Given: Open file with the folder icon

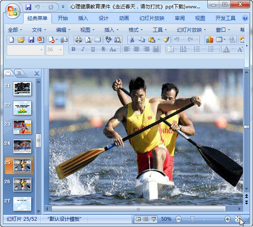Looking at the screenshot, I should pos(21,40).
